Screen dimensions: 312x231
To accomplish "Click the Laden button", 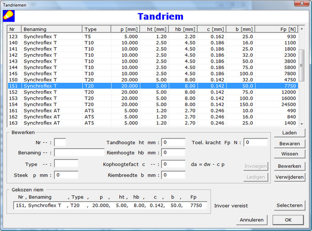I will point(290,133).
